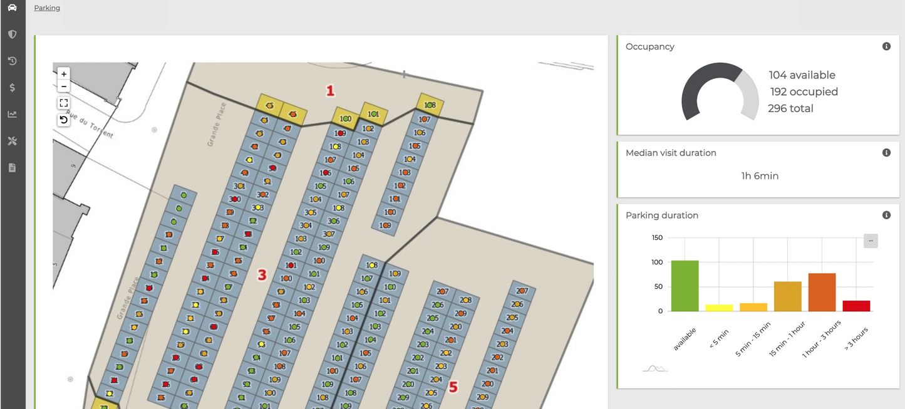Toggle fullscreen view of the map

[x=64, y=103]
